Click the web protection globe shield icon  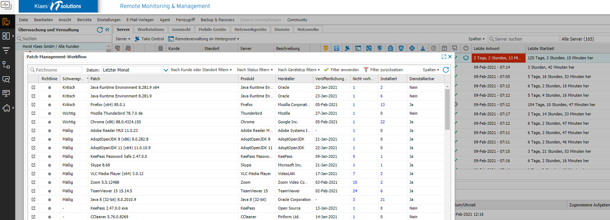[x=401, y=48]
